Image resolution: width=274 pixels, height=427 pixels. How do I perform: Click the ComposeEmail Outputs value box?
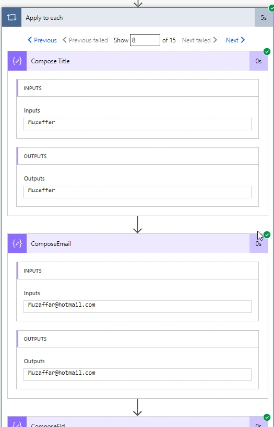[x=137, y=375]
